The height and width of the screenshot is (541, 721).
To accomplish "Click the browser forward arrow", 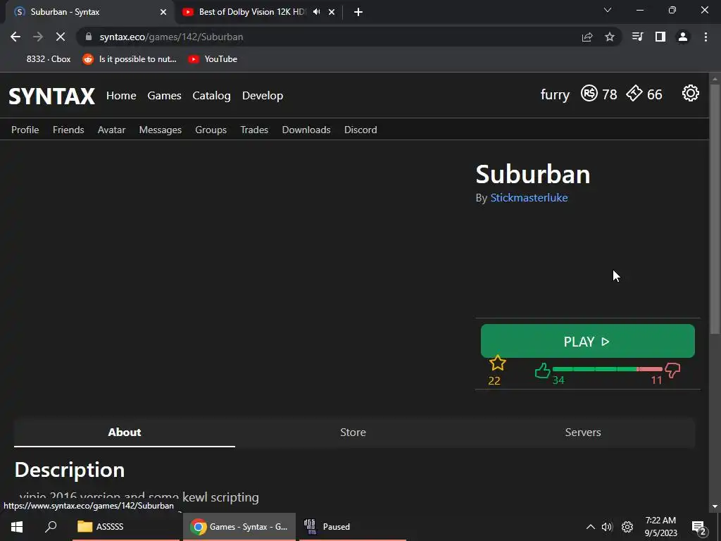I will (38, 37).
